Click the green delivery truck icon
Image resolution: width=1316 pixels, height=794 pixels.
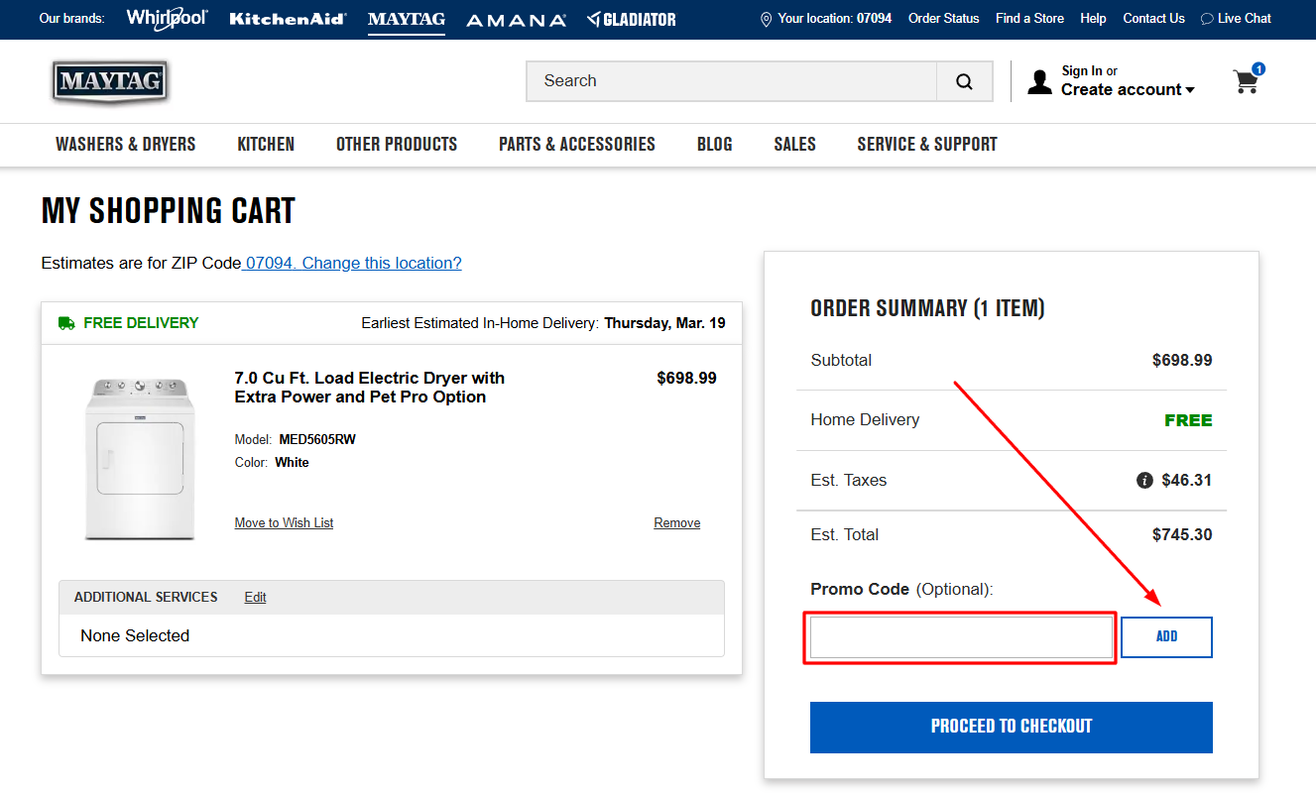65,322
